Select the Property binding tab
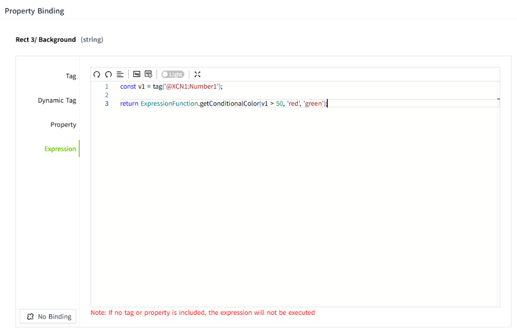517x333 pixels. pyautogui.click(x=63, y=125)
